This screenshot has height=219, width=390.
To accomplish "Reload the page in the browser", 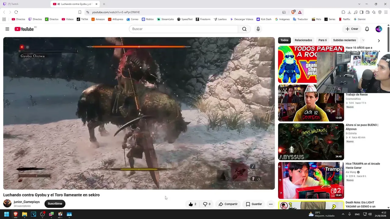I will tap(16, 12).
